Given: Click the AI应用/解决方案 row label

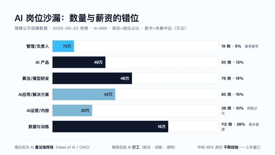Looking at the screenshot, I should pyautogui.click(x=34, y=95).
